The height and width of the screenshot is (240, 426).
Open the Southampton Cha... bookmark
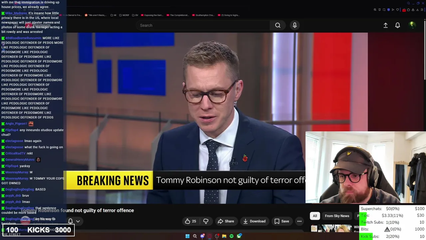(203, 15)
